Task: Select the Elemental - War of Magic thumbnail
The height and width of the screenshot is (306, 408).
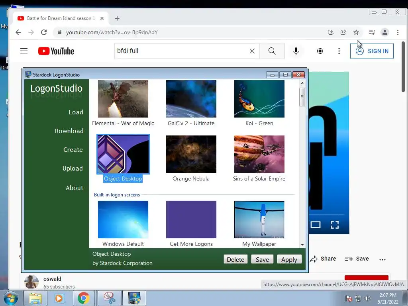Action: point(123,99)
